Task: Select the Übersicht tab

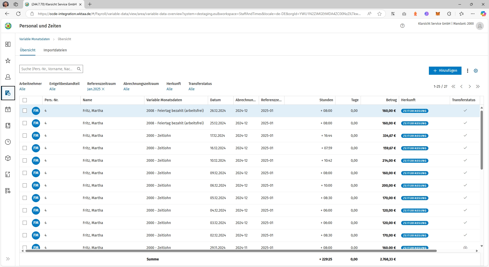Action: point(28,50)
